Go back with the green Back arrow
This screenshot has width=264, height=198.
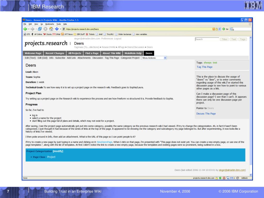click(x=25, y=29)
